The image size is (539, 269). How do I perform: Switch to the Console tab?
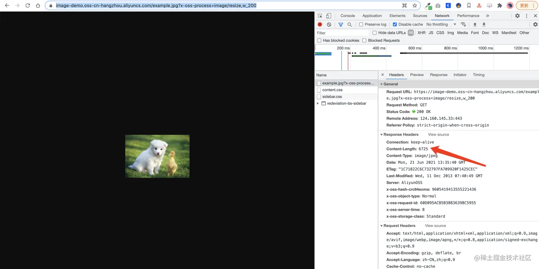[348, 16]
